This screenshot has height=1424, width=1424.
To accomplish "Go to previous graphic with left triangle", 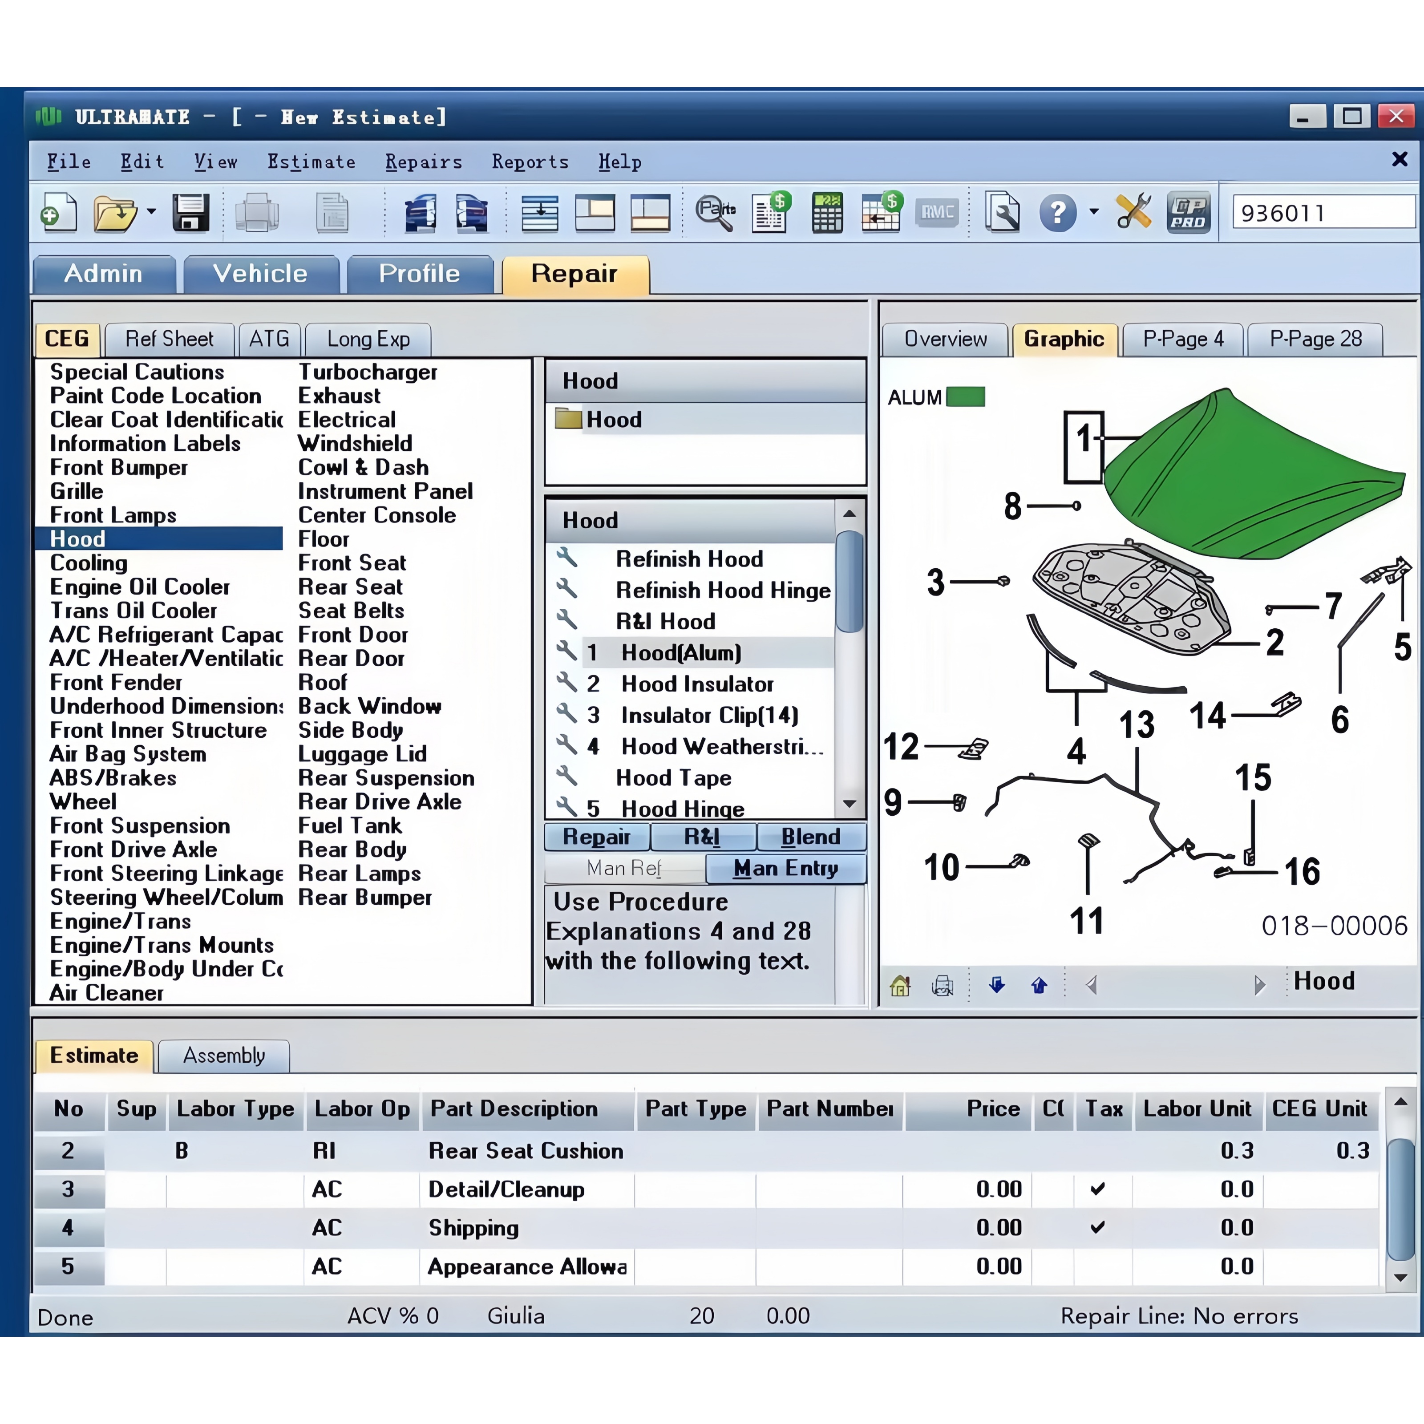I will (x=1092, y=985).
